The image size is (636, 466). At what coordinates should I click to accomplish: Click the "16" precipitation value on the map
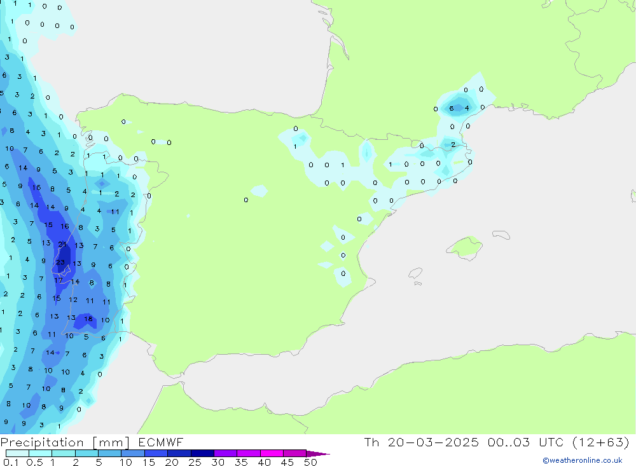point(65,226)
